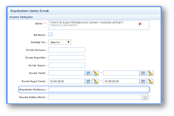The width and height of the screenshot is (174, 116).
Task: Click the 10.05.2019 Evrak Kayıt Tarihi field
Action: click(121, 81)
